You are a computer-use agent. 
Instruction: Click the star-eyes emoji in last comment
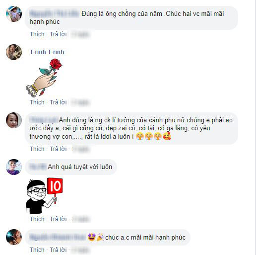tap(92, 237)
